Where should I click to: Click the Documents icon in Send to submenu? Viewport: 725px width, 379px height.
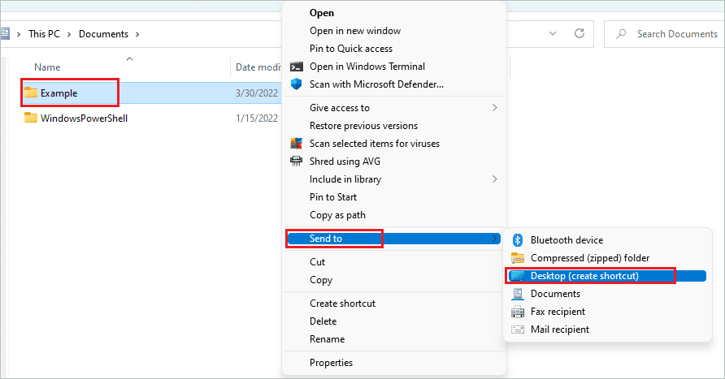pos(518,294)
